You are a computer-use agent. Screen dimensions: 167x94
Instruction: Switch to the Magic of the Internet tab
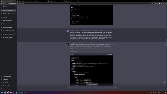[x=24, y=1]
